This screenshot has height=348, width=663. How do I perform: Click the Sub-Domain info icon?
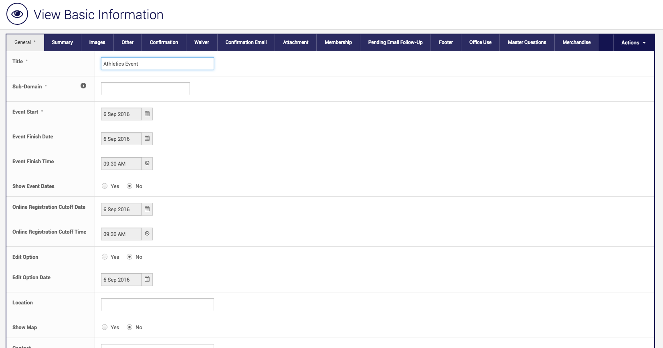point(83,86)
